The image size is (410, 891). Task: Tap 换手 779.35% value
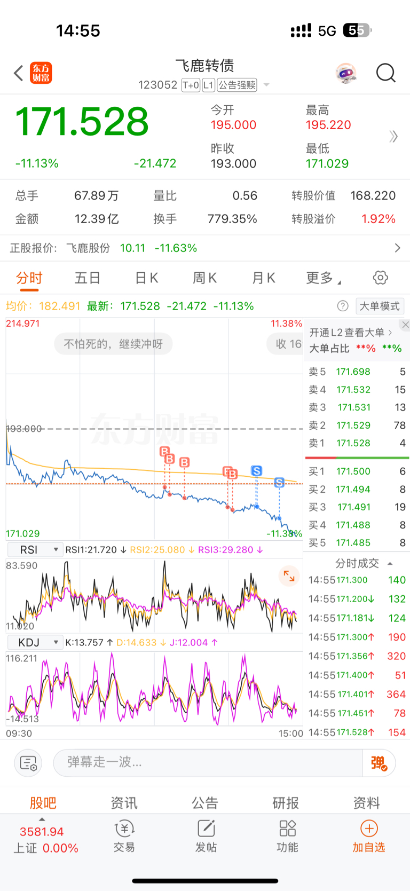coord(232,219)
